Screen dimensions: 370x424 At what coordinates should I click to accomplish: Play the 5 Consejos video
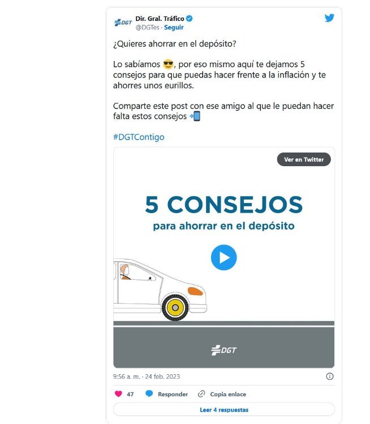pyautogui.click(x=224, y=257)
